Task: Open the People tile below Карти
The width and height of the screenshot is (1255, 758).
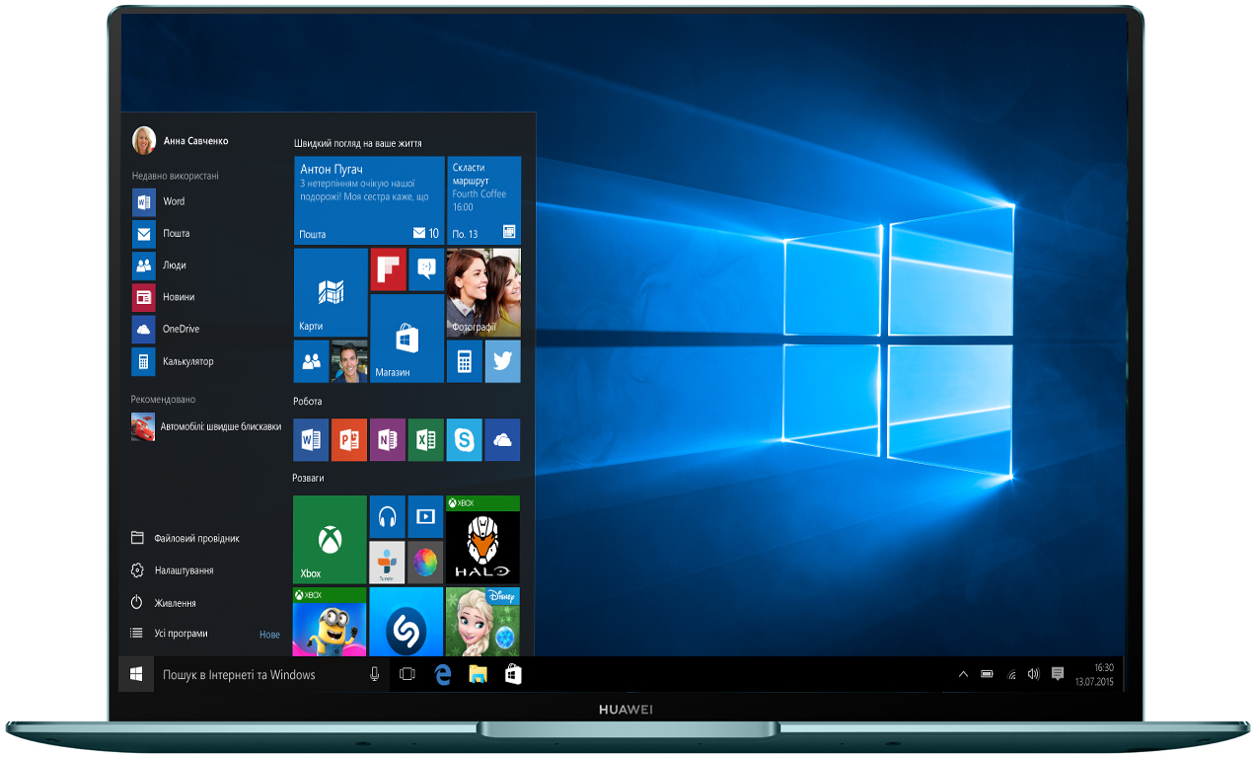Action: [311, 361]
